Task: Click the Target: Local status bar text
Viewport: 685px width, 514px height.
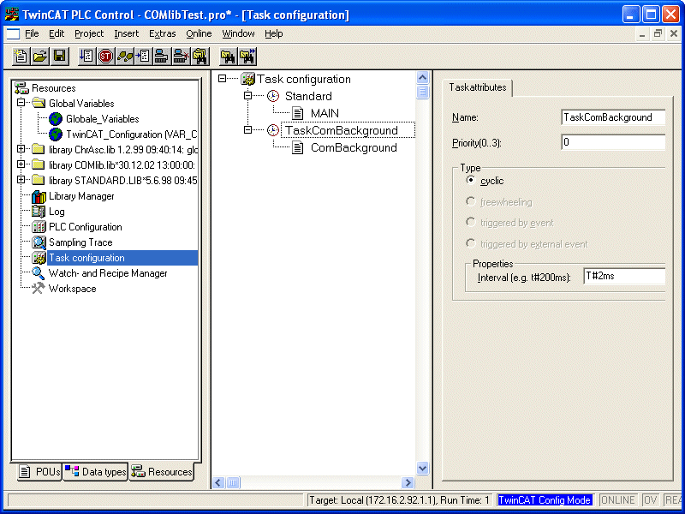Action: [399, 500]
